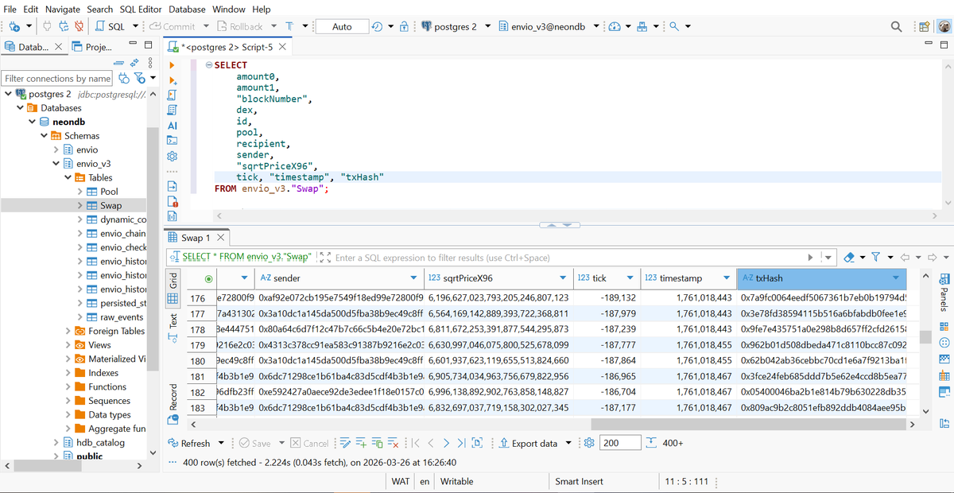Image resolution: width=954 pixels, height=493 pixels.
Task: Collapse the postgres 2 connection node
Action: 8,94
